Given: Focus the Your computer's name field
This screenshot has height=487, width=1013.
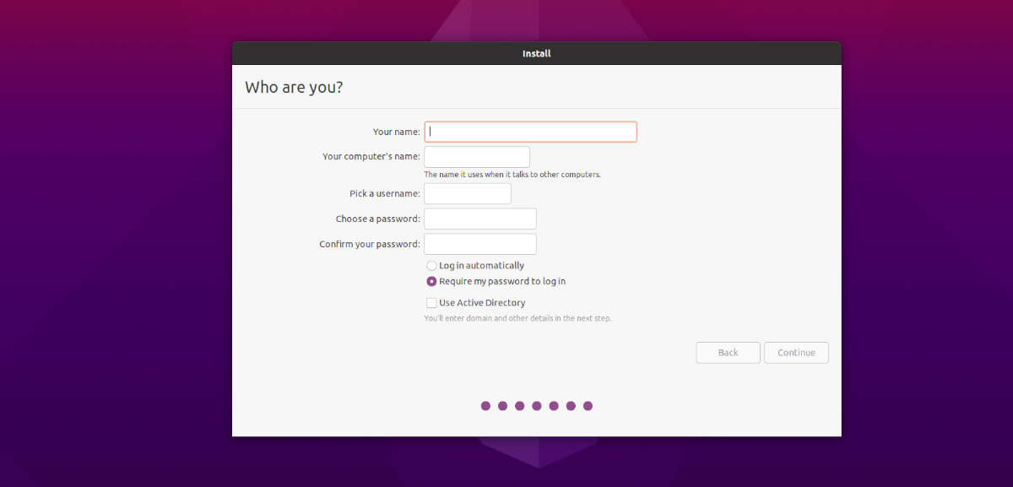Looking at the screenshot, I should coord(477,157).
